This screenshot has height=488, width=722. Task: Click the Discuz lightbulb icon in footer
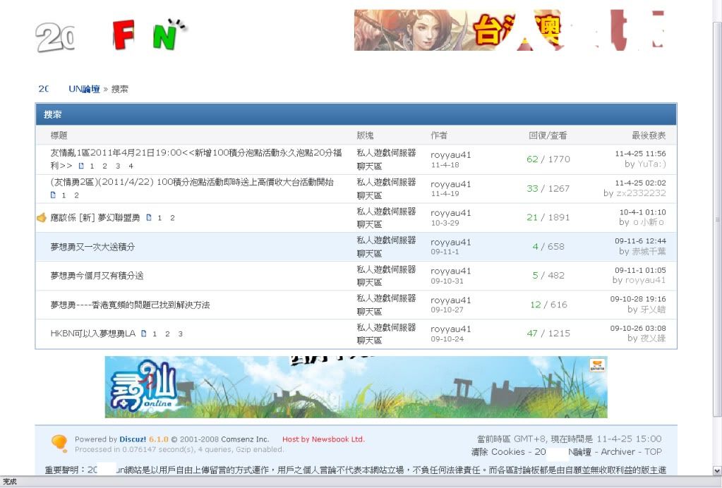[x=59, y=443]
